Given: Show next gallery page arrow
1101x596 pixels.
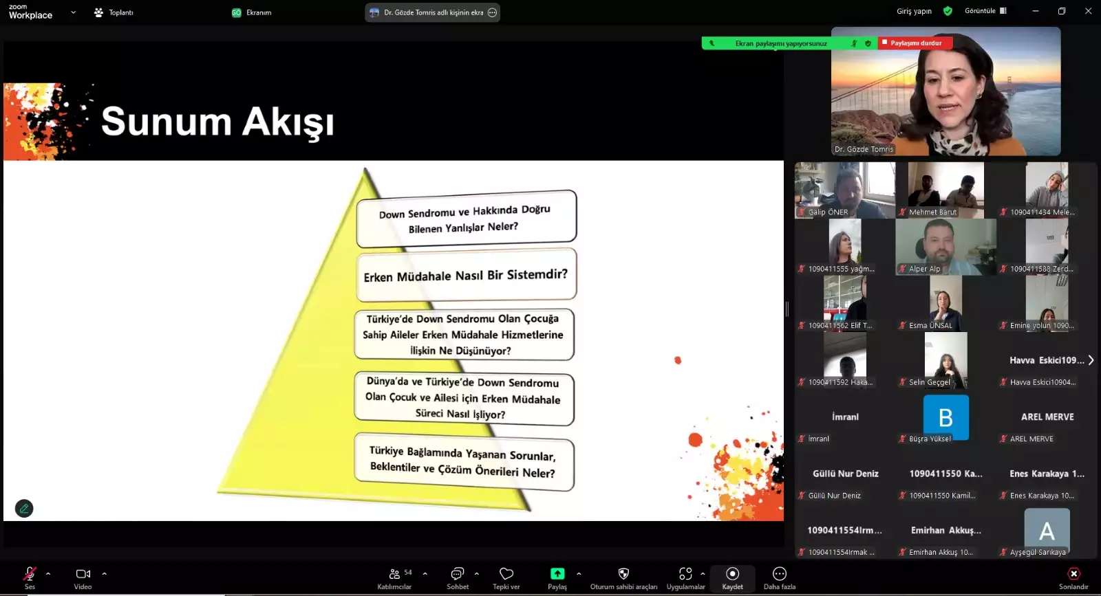Looking at the screenshot, I should point(1091,360).
